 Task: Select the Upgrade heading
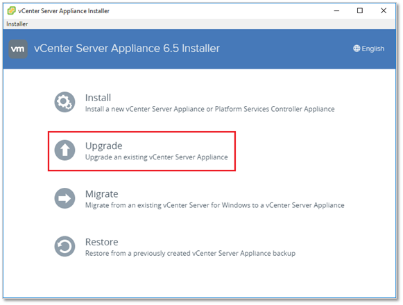coord(104,146)
